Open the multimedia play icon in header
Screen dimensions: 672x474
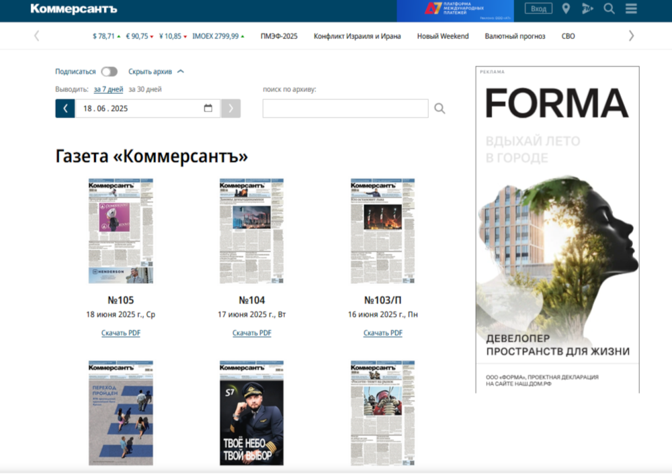(x=587, y=9)
